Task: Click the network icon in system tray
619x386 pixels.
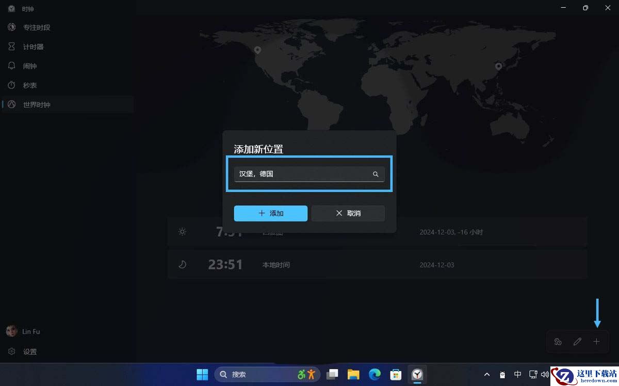Action: pyautogui.click(x=533, y=375)
